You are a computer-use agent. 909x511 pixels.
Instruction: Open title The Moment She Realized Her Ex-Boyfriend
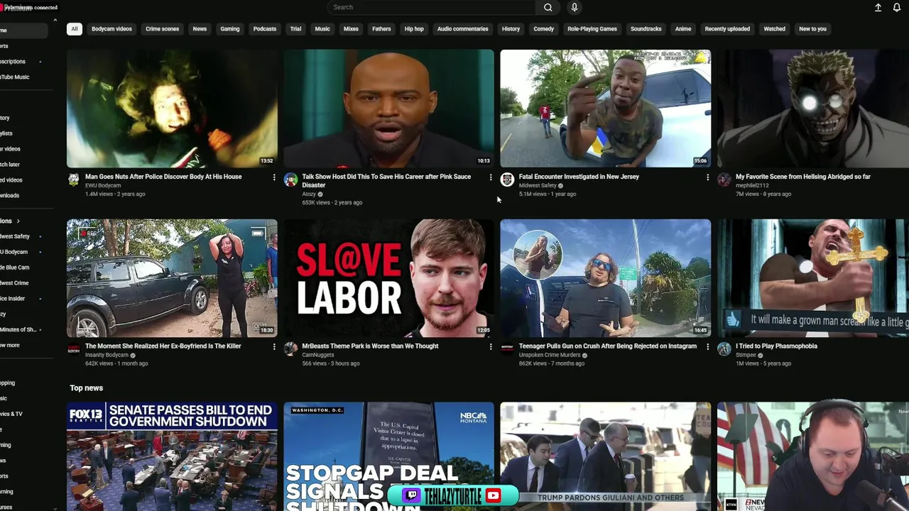pyautogui.click(x=163, y=346)
